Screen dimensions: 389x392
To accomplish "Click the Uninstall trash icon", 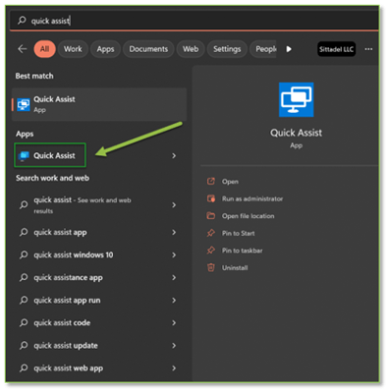I will [x=211, y=267].
